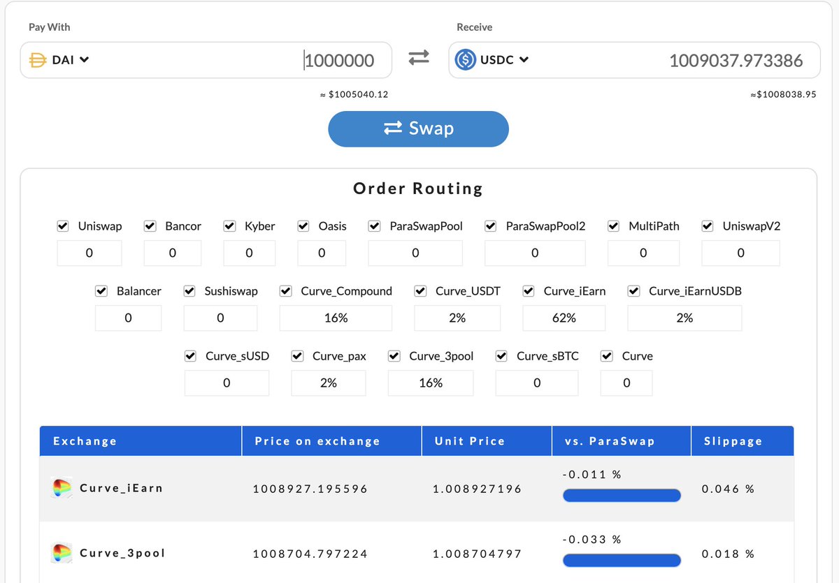Image resolution: width=839 pixels, height=583 pixels.
Task: Click the Slippage column header
Action: 743,441
